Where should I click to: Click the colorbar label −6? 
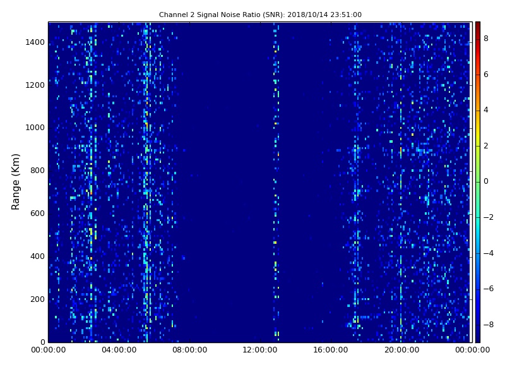pyautogui.click(x=489, y=289)
